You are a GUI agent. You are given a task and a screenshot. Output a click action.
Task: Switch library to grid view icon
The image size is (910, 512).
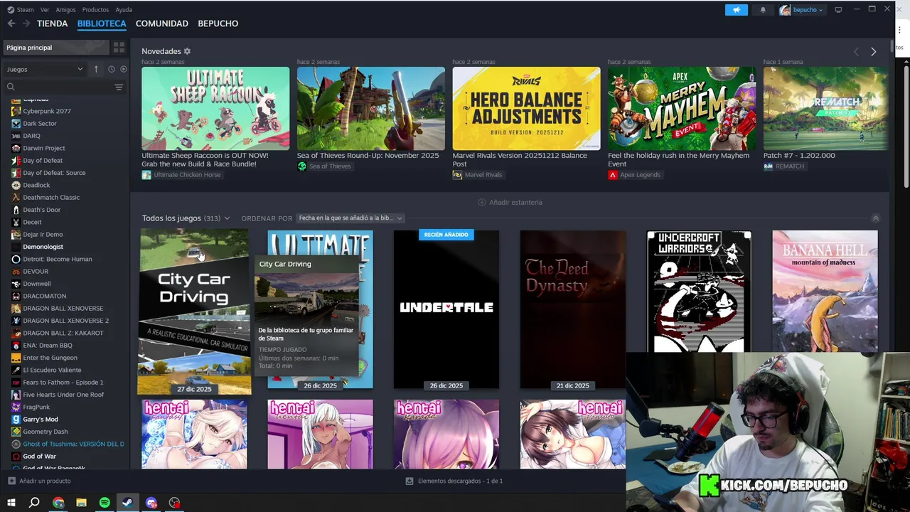tap(119, 48)
